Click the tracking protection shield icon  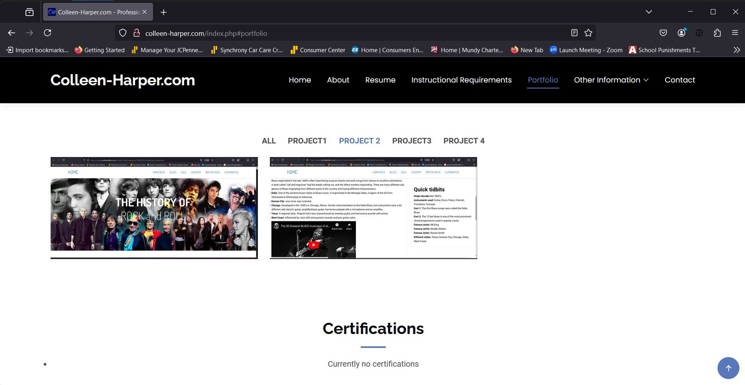123,33
